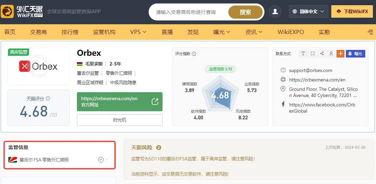
Task: Click the 展业区域存疑 tag
Action: 90,82
